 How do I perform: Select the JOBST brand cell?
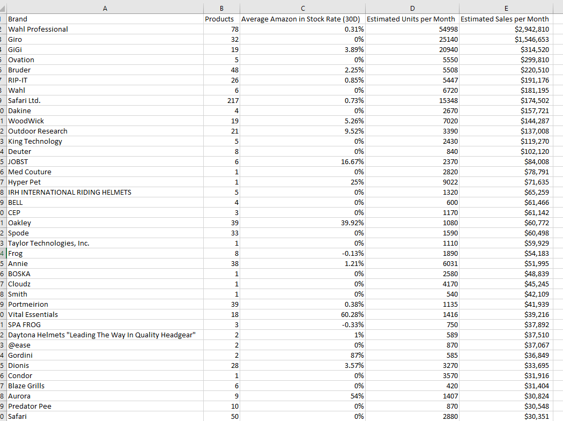[x=105, y=161]
